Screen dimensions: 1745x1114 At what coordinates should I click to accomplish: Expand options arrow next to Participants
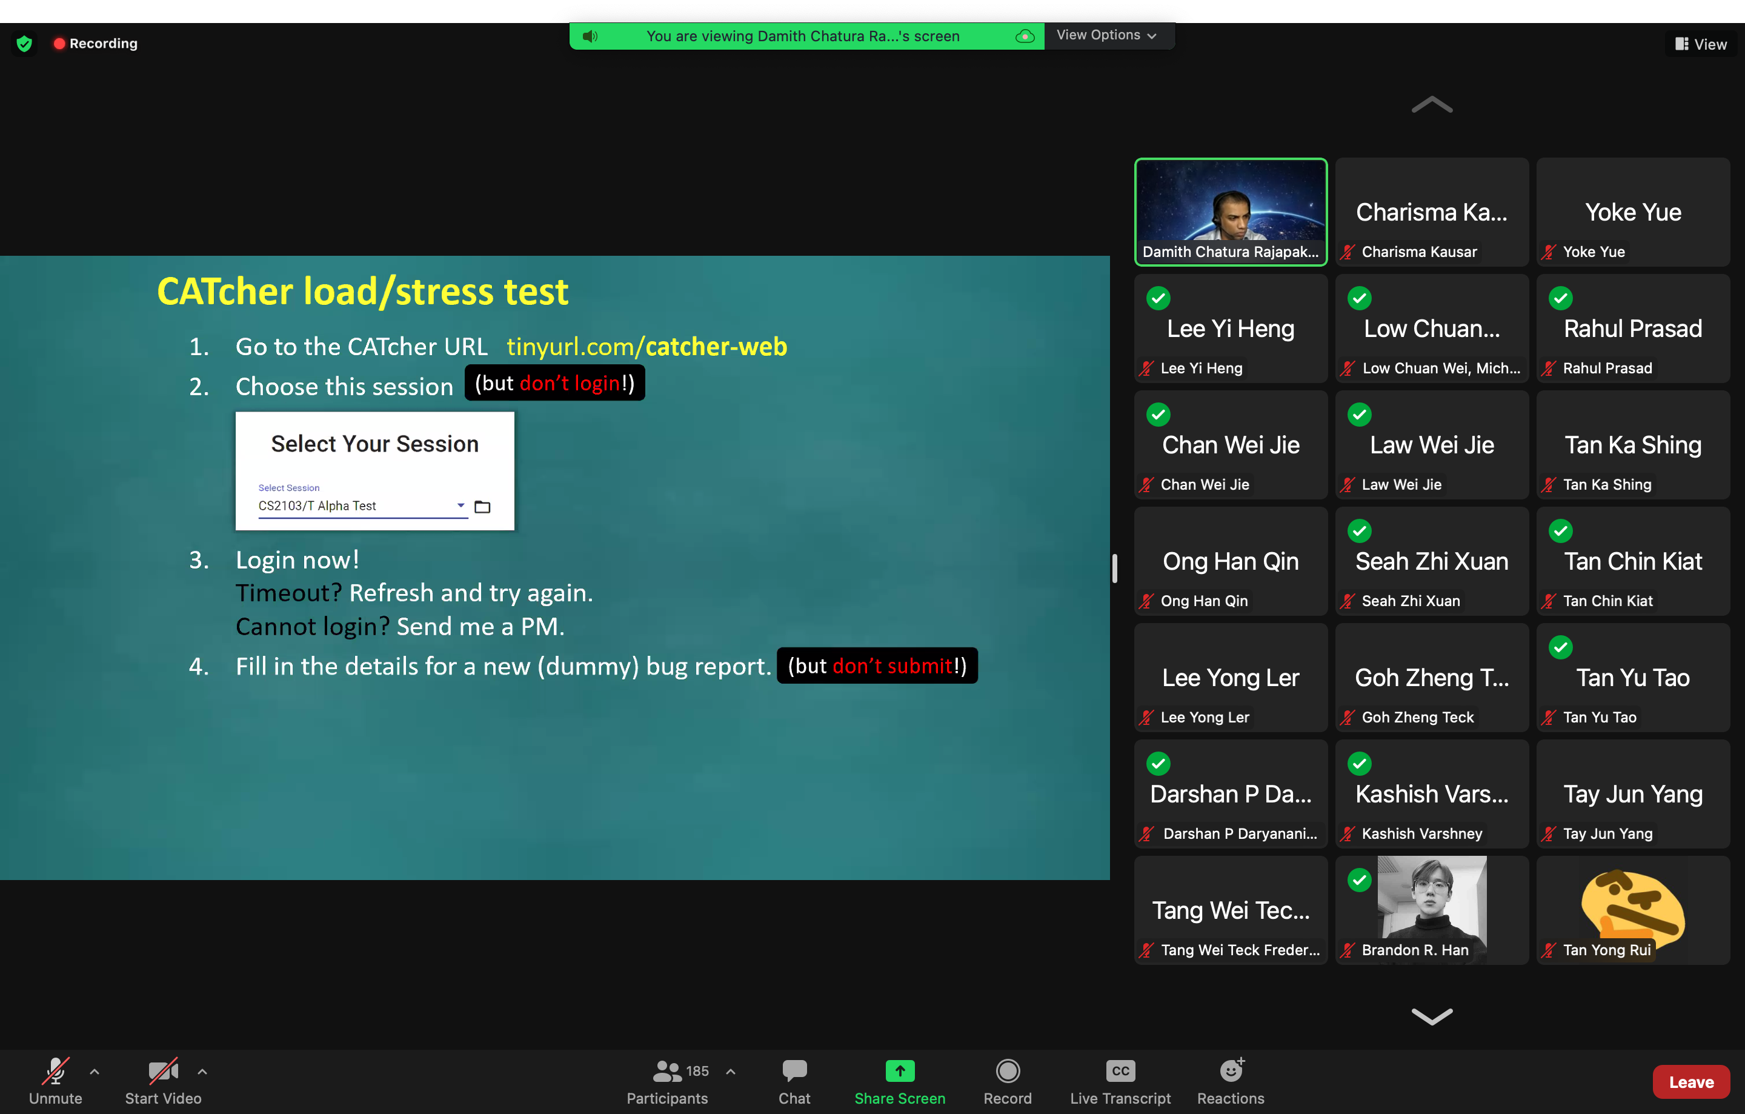click(731, 1070)
